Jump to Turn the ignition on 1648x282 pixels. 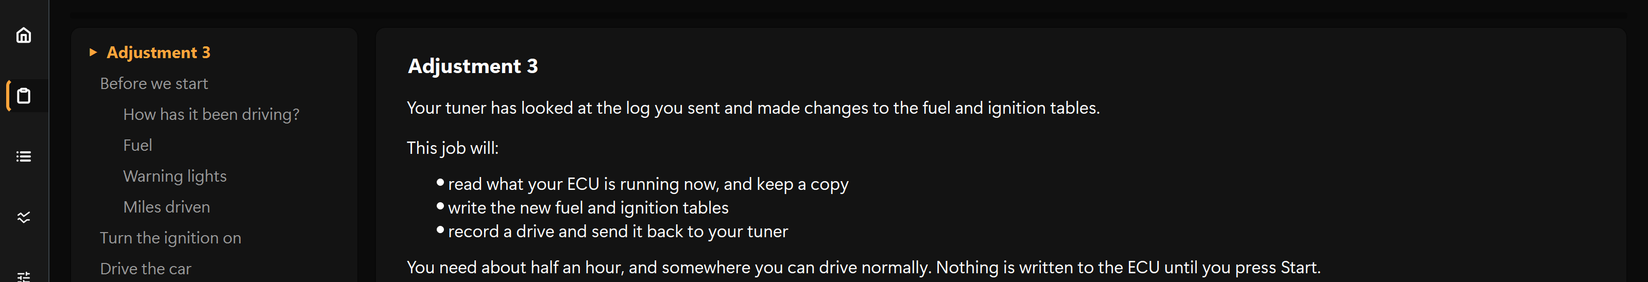click(170, 238)
